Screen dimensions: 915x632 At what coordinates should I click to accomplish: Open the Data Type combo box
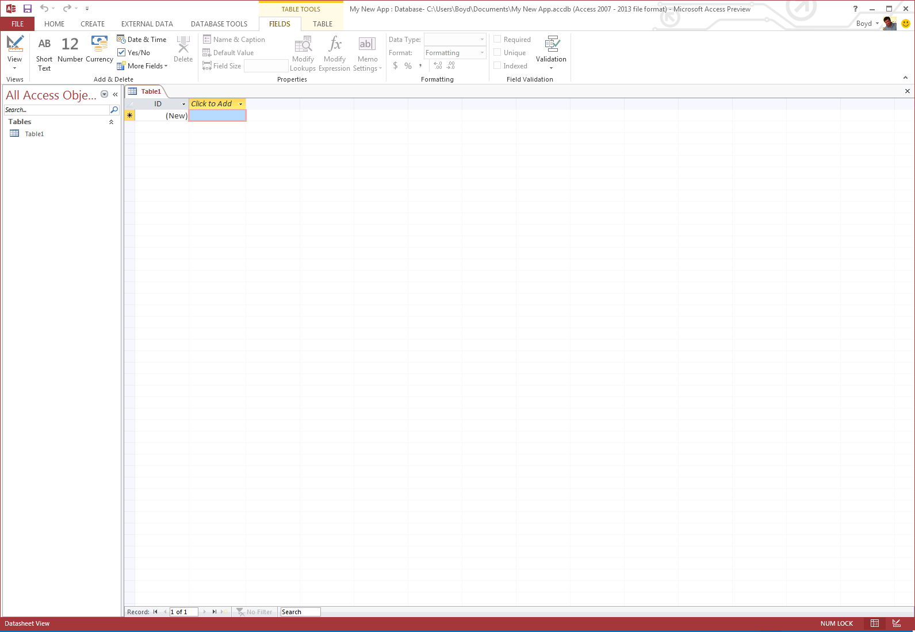455,39
